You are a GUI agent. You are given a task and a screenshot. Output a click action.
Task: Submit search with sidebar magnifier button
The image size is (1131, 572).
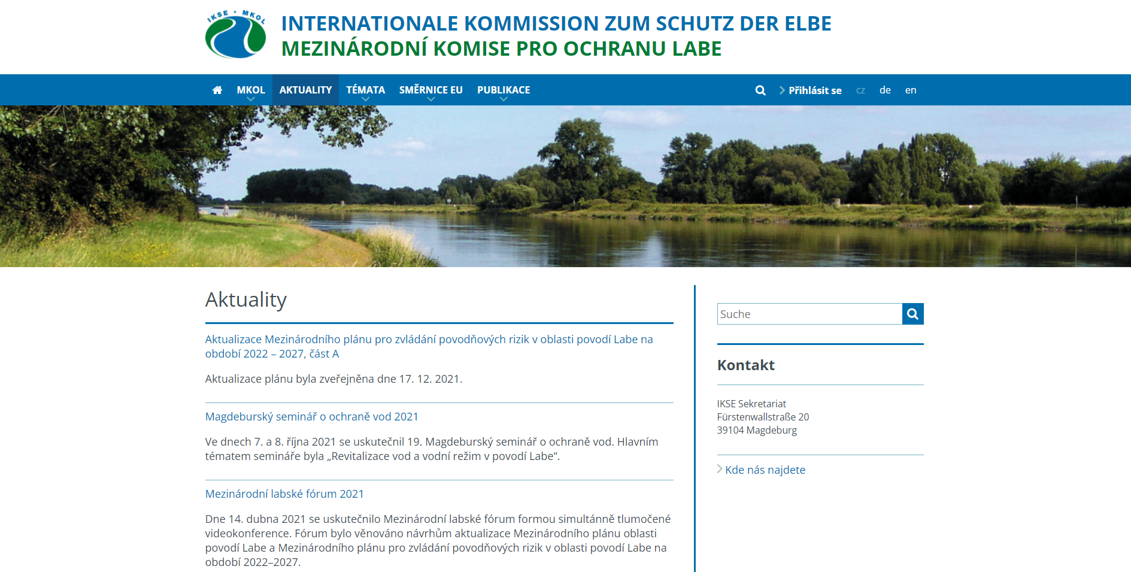click(913, 314)
